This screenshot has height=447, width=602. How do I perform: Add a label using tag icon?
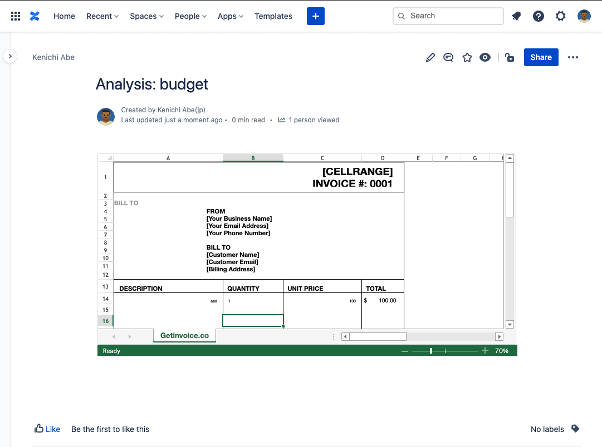(575, 429)
